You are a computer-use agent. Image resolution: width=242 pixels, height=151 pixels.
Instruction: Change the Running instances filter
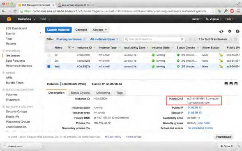[x=71, y=39]
